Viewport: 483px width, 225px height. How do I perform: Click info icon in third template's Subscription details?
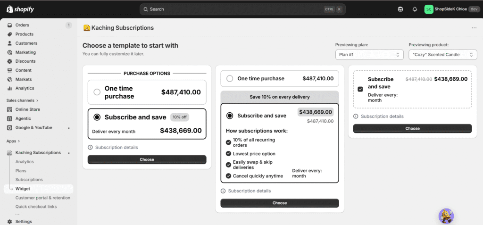[356, 116]
